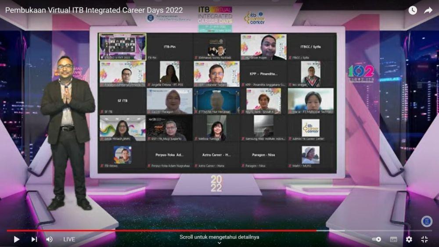Open the share arrow menu
The height and width of the screenshot is (247, 439).
point(428,11)
